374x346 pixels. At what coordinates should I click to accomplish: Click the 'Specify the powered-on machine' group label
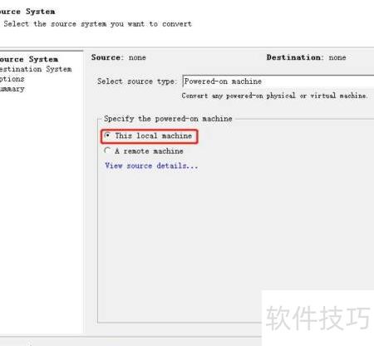click(168, 119)
